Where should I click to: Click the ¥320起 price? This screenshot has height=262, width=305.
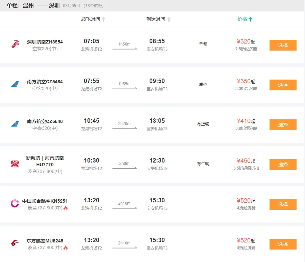coord(246,41)
